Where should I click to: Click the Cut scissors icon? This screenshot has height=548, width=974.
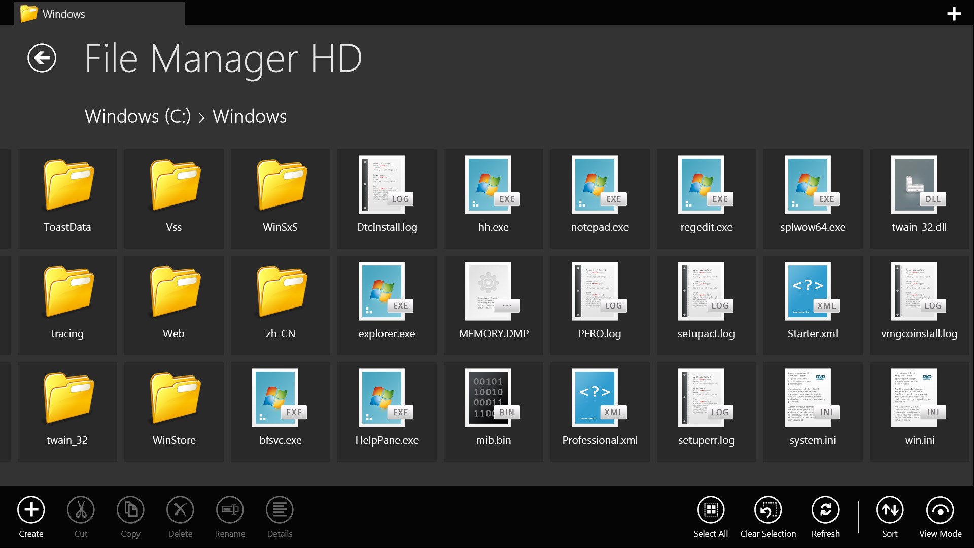(x=81, y=510)
